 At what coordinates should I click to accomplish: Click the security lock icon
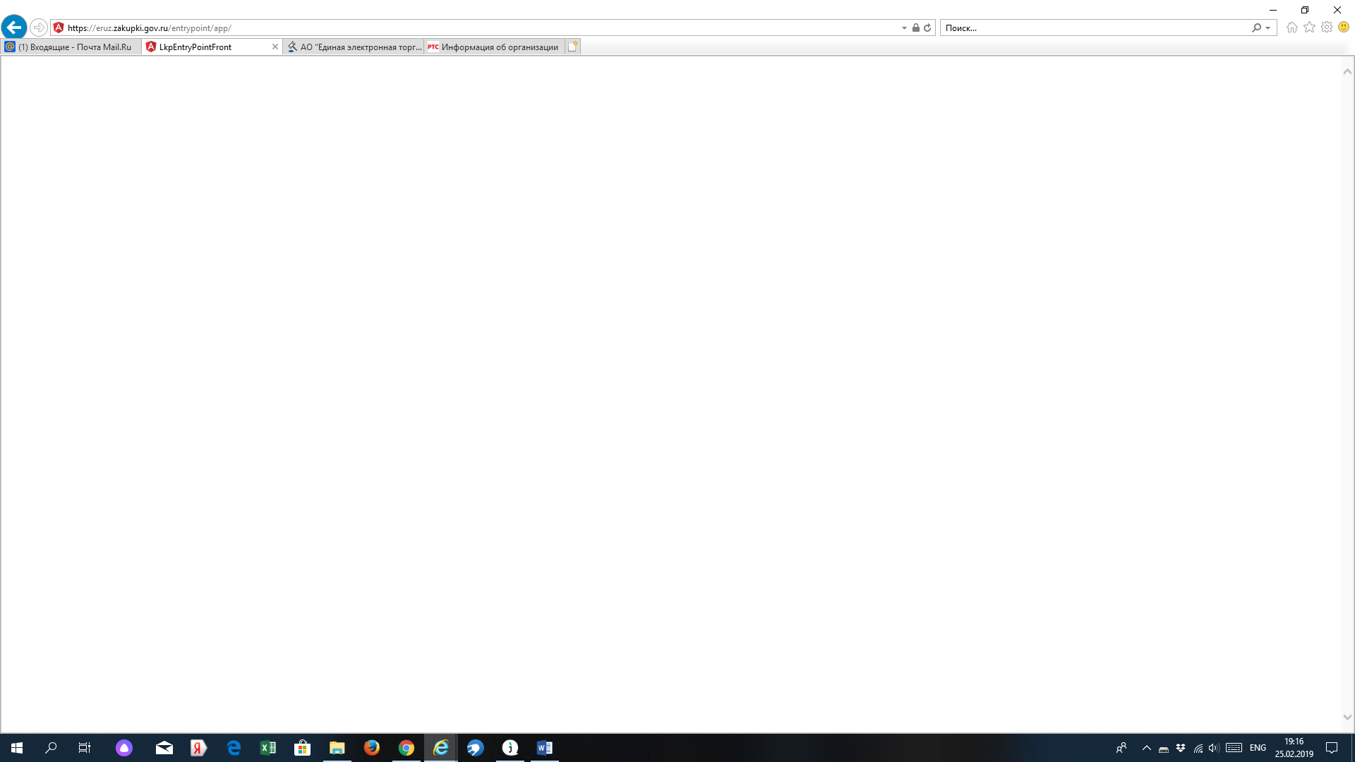coord(916,28)
